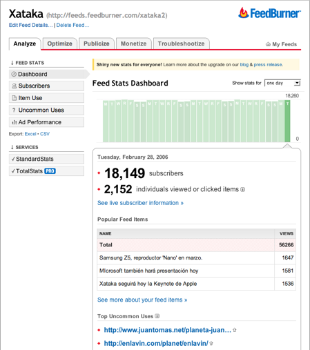Switch to the Analyze tab
The height and width of the screenshot is (350, 310).
coord(25,43)
